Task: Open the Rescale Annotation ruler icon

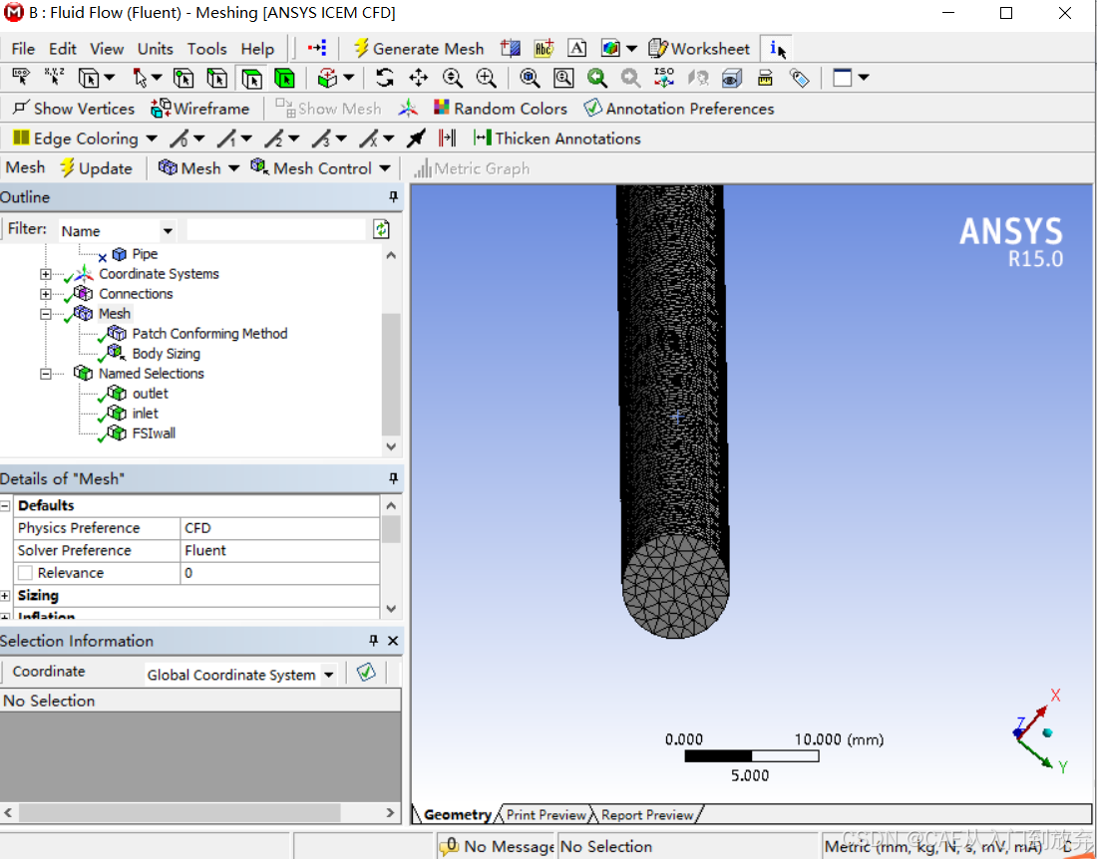Action: coord(765,78)
